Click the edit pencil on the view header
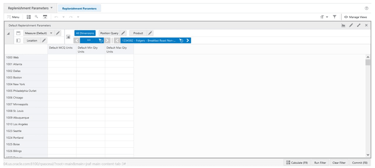 click(351, 25)
